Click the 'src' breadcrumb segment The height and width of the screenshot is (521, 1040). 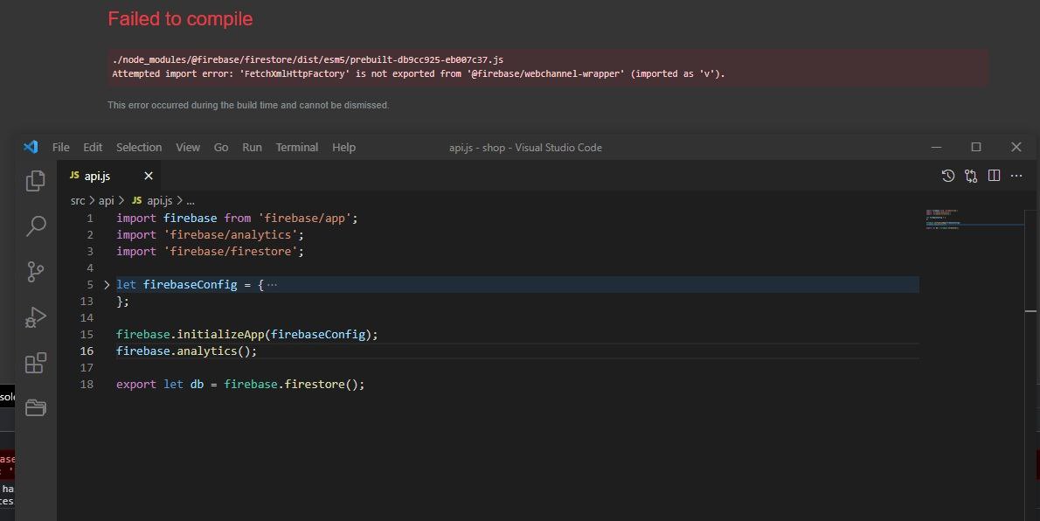click(x=78, y=200)
